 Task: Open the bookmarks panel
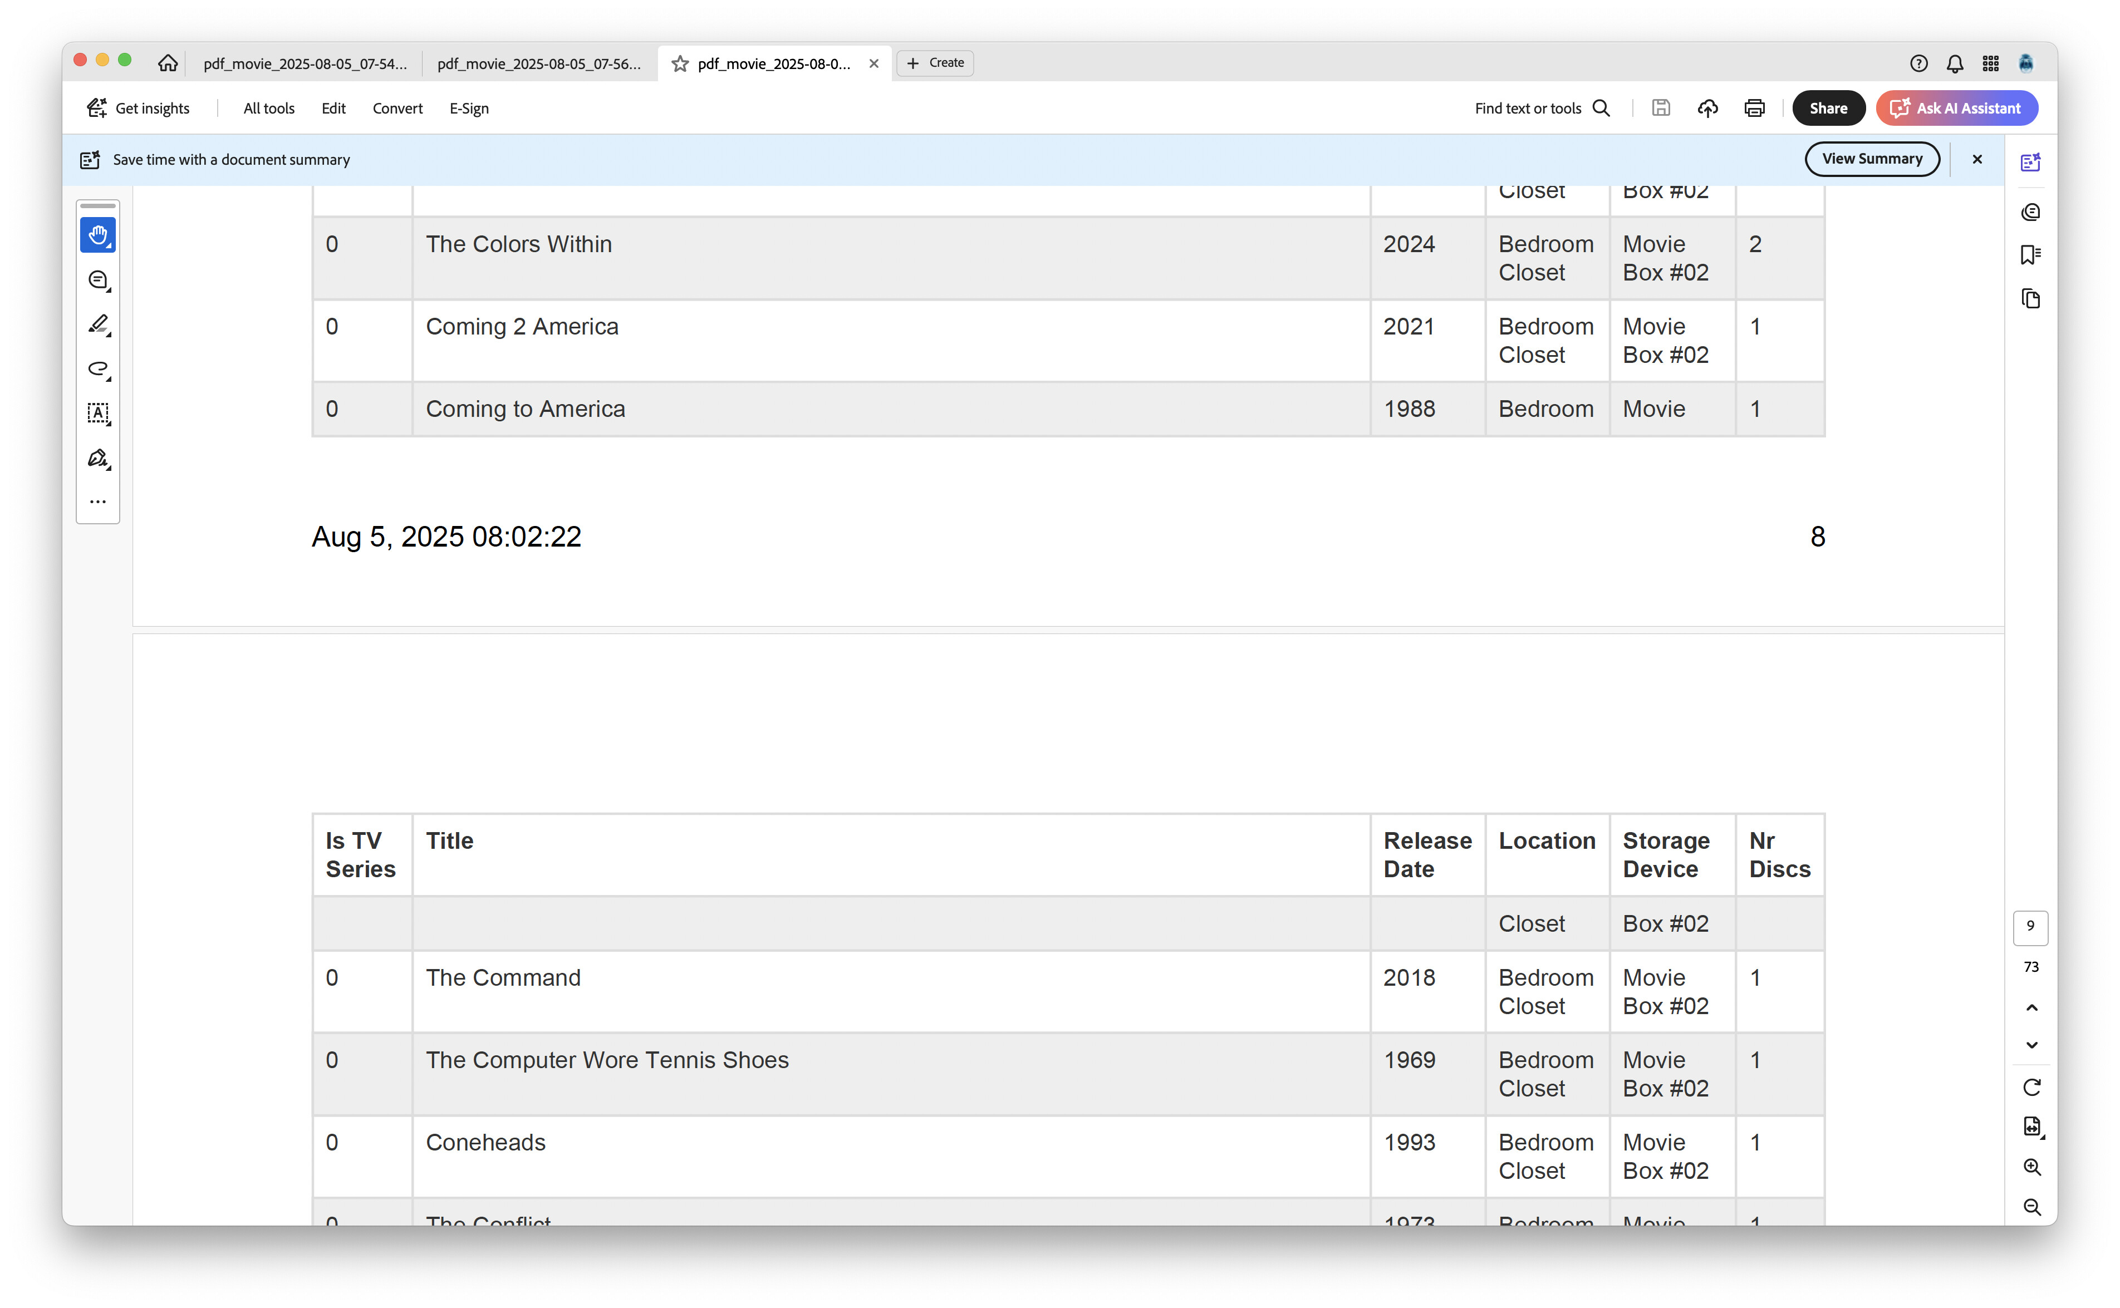coord(2030,254)
